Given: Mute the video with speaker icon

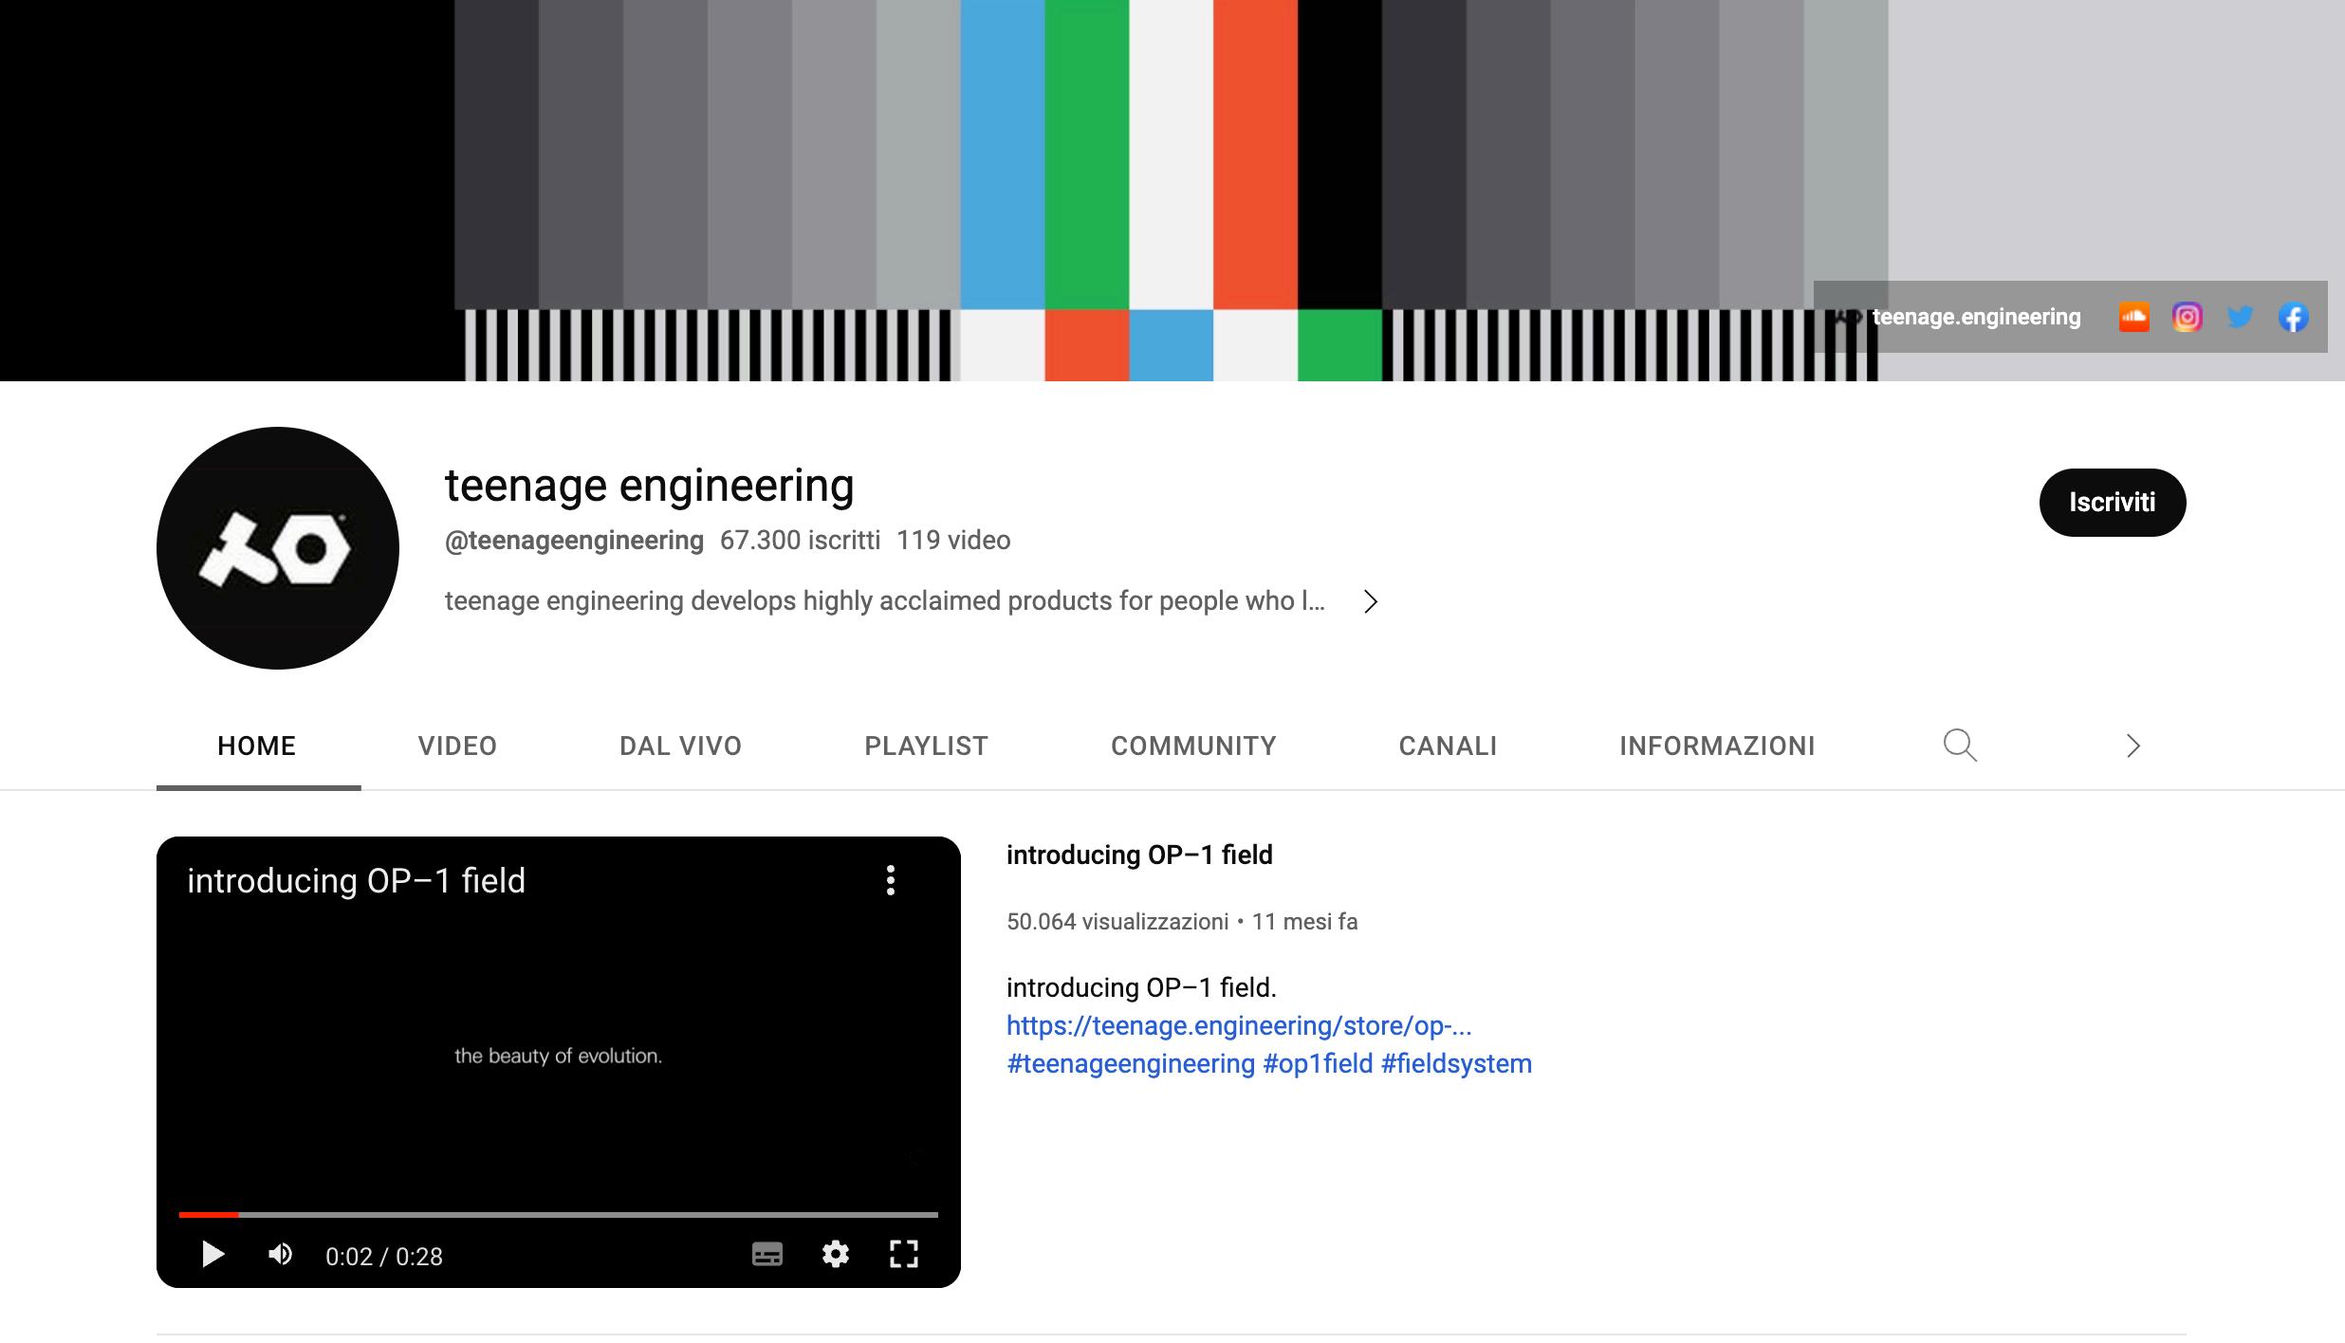Looking at the screenshot, I should tap(280, 1255).
